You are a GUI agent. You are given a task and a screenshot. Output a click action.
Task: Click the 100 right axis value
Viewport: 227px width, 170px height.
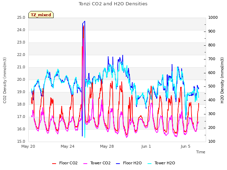pyautogui.click(x=212, y=142)
